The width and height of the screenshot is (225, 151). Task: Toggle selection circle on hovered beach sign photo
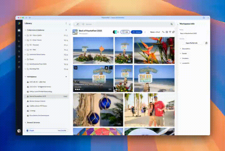(76, 68)
